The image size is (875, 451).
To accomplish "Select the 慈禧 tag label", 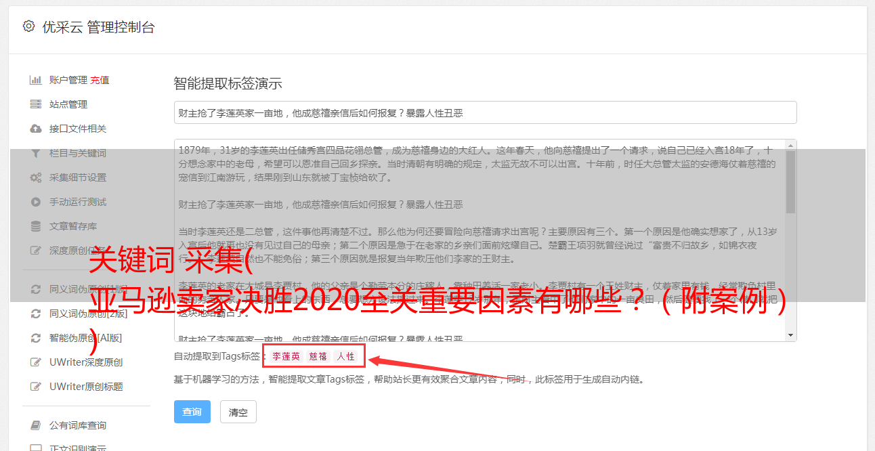I will [x=318, y=356].
